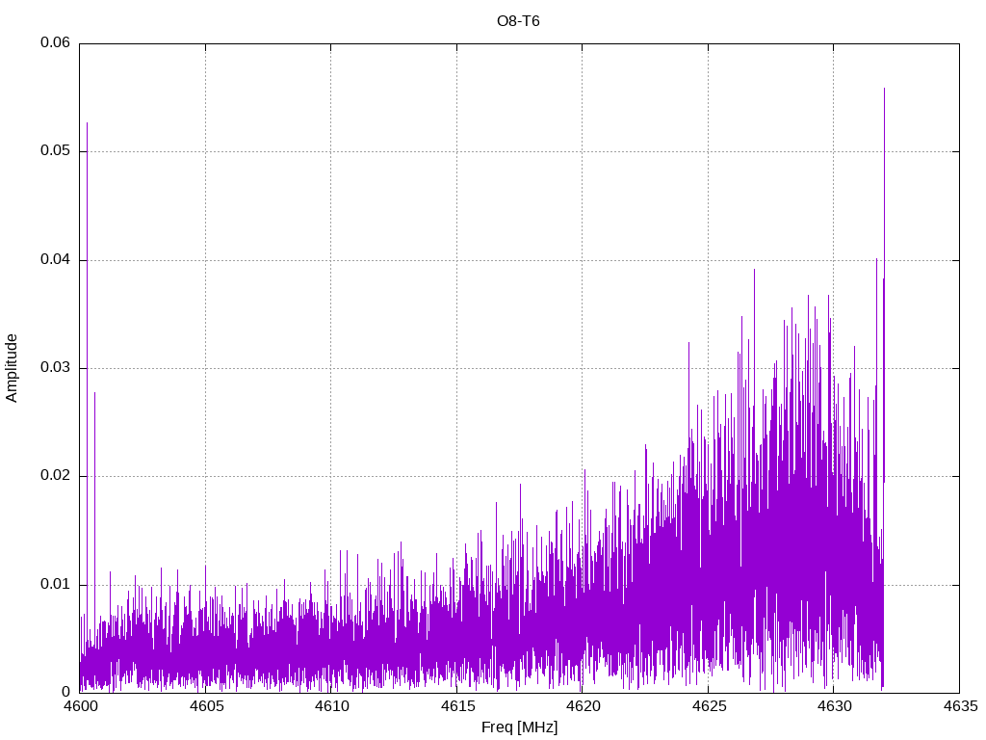Click the 4635 x-axis tick label
The width and height of the screenshot is (986, 740).
959,707
